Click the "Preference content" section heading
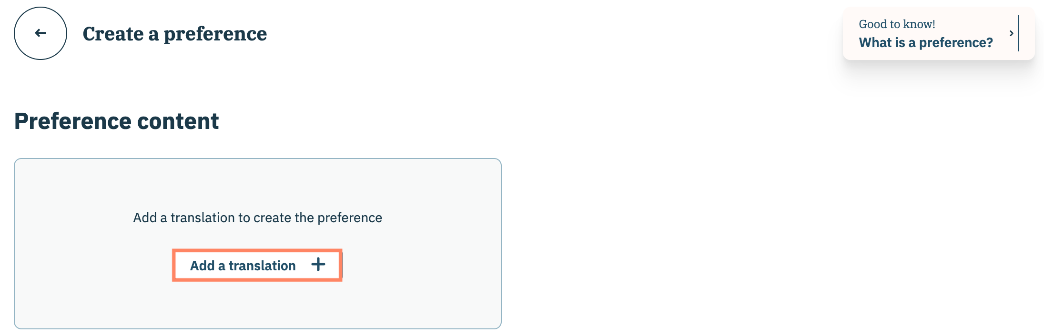This screenshot has height=336, width=1044. pos(116,121)
